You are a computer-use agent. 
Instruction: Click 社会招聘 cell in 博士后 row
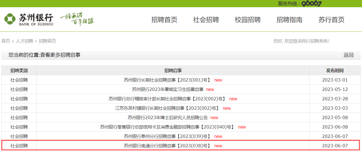[19, 117]
